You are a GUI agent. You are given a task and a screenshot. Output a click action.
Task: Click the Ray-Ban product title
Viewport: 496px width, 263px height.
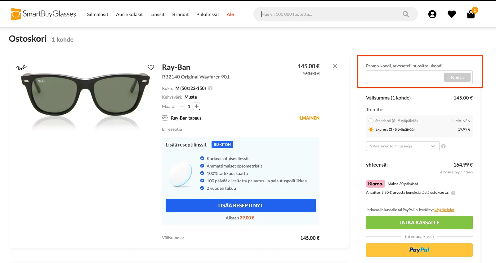[x=176, y=67]
